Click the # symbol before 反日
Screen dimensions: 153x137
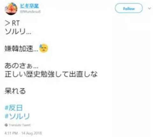pos(7,108)
